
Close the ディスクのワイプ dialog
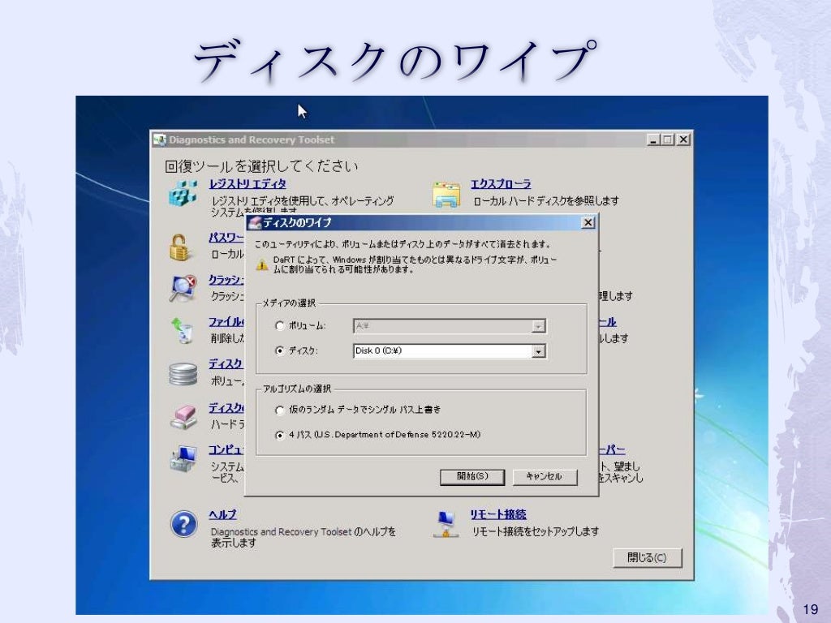(588, 222)
